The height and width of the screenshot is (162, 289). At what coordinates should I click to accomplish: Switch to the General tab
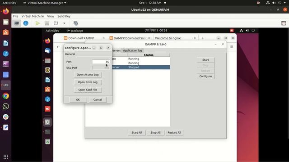(70, 54)
